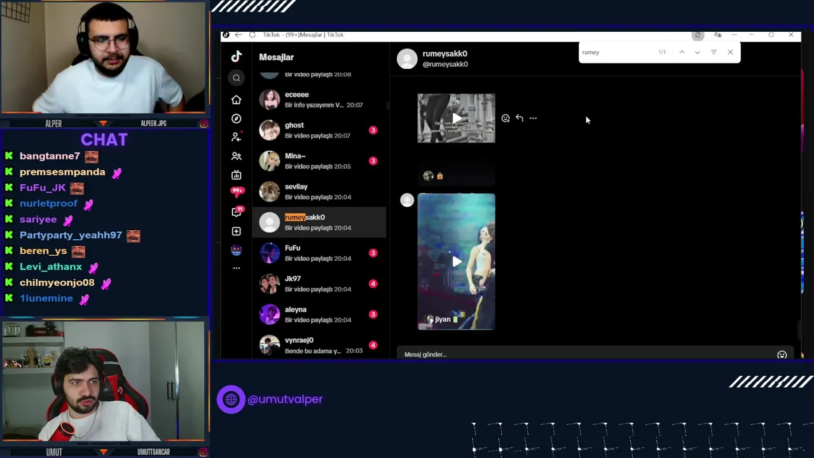This screenshot has height=458, width=814.
Task: Open eceeee conversation
Action: 319,99
